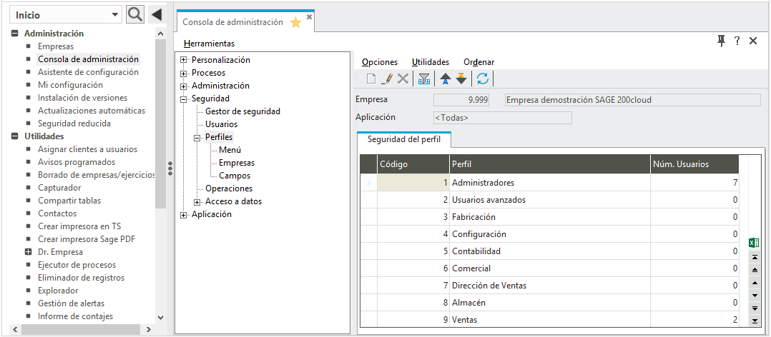
Task: Select Gestor de seguridad in the tree
Action: [x=243, y=111]
